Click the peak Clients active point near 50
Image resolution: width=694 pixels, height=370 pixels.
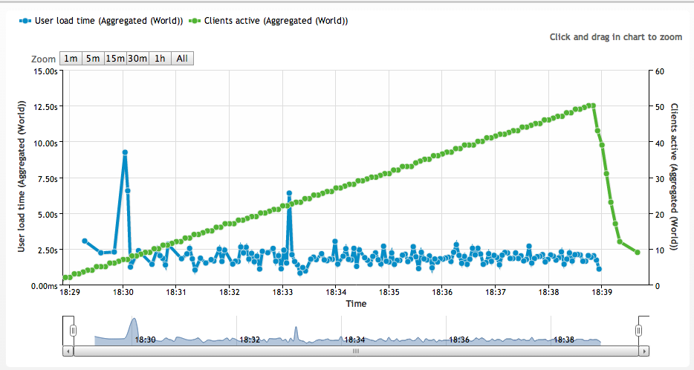(x=593, y=106)
